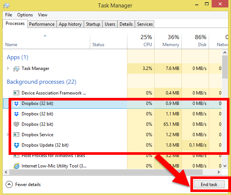Click the vertical scrollbar down arrow
The image size is (231, 195).
225,166
